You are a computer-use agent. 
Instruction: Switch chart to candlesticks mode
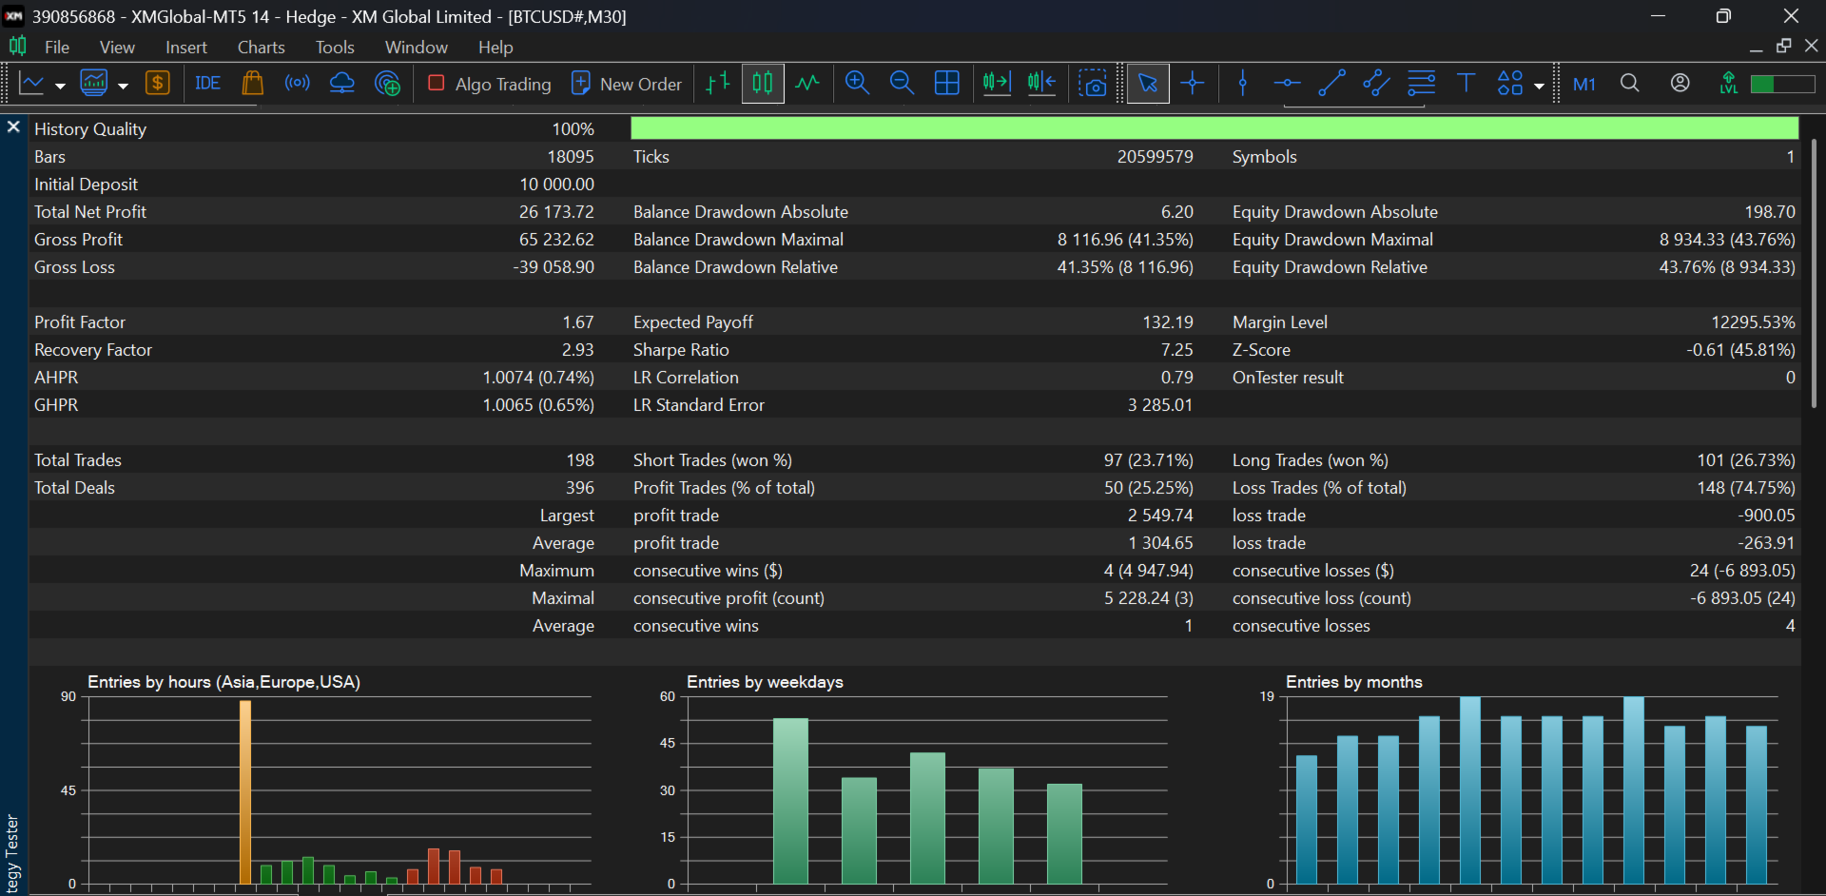tap(763, 84)
